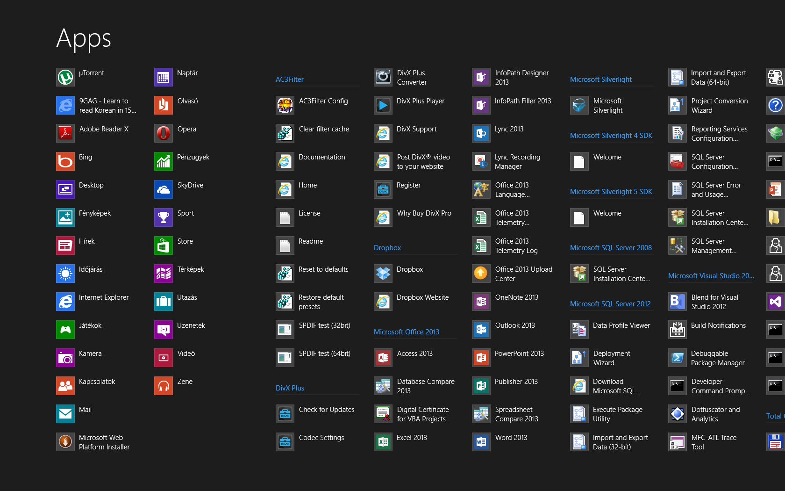Click the DivX Plus group header
Image resolution: width=785 pixels, height=491 pixels.
coord(290,388)
